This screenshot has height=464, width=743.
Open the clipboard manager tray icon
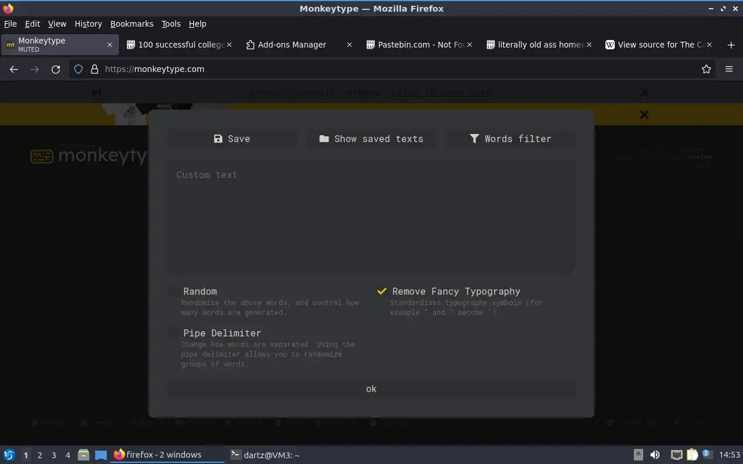[x=692, y=455]
